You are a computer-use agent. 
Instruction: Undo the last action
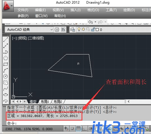coord(90,22)
